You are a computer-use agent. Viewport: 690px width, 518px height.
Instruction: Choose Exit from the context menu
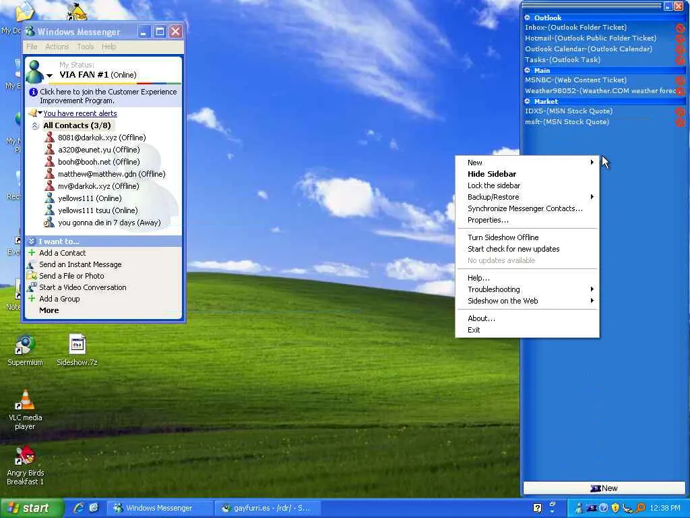(x=527, y=330)
